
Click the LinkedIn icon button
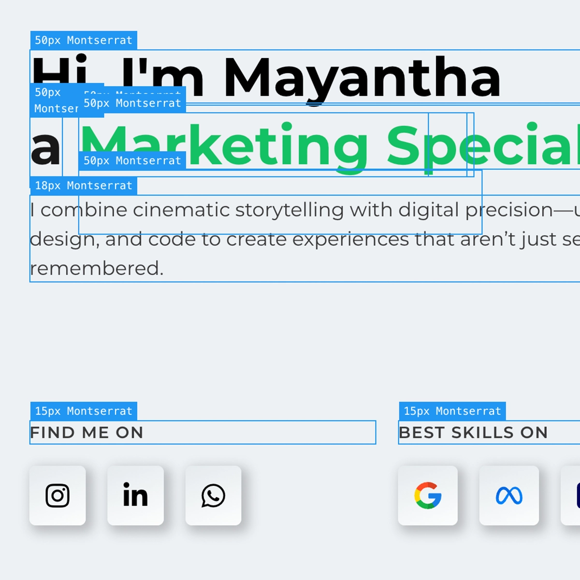click(135, 495)
